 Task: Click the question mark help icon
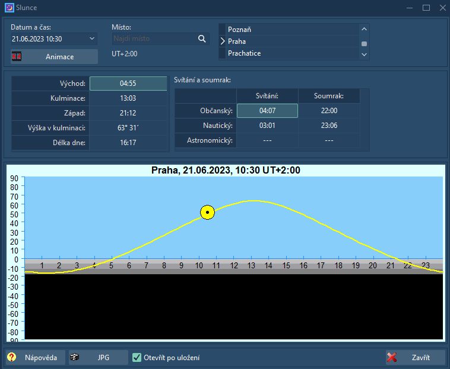12,357
